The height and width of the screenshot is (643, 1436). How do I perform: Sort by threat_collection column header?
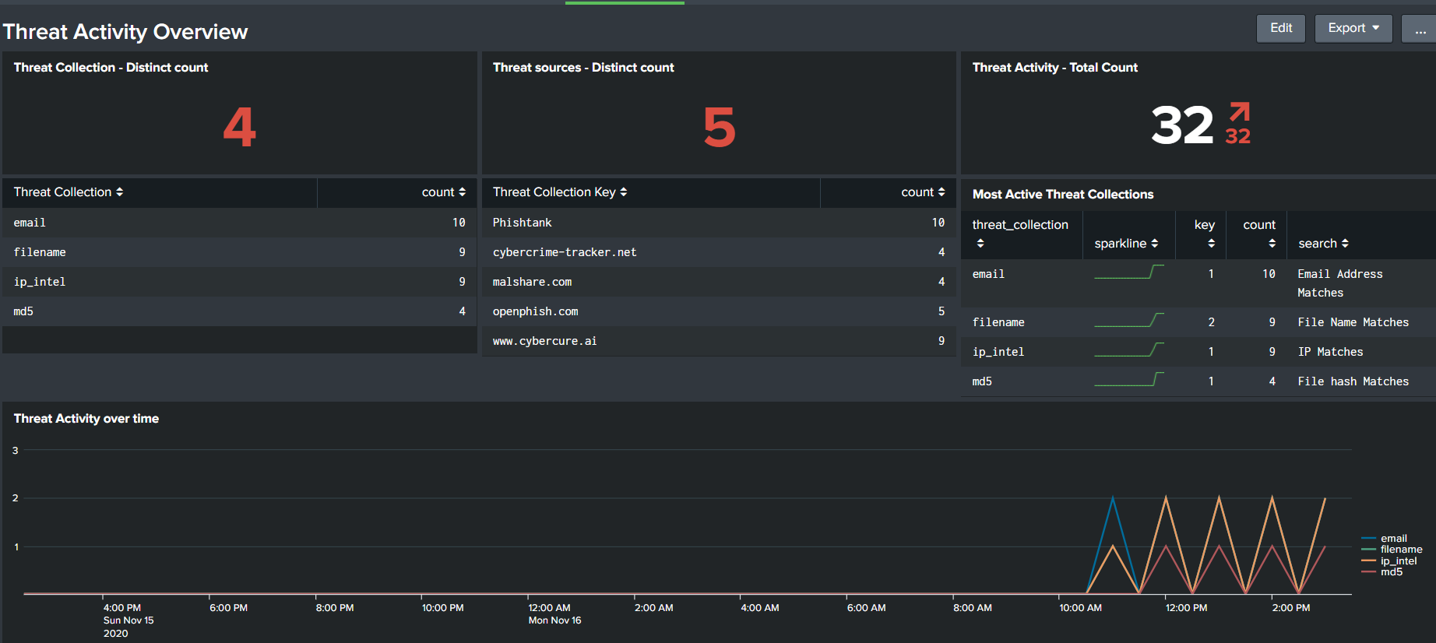pos(1020,234)
